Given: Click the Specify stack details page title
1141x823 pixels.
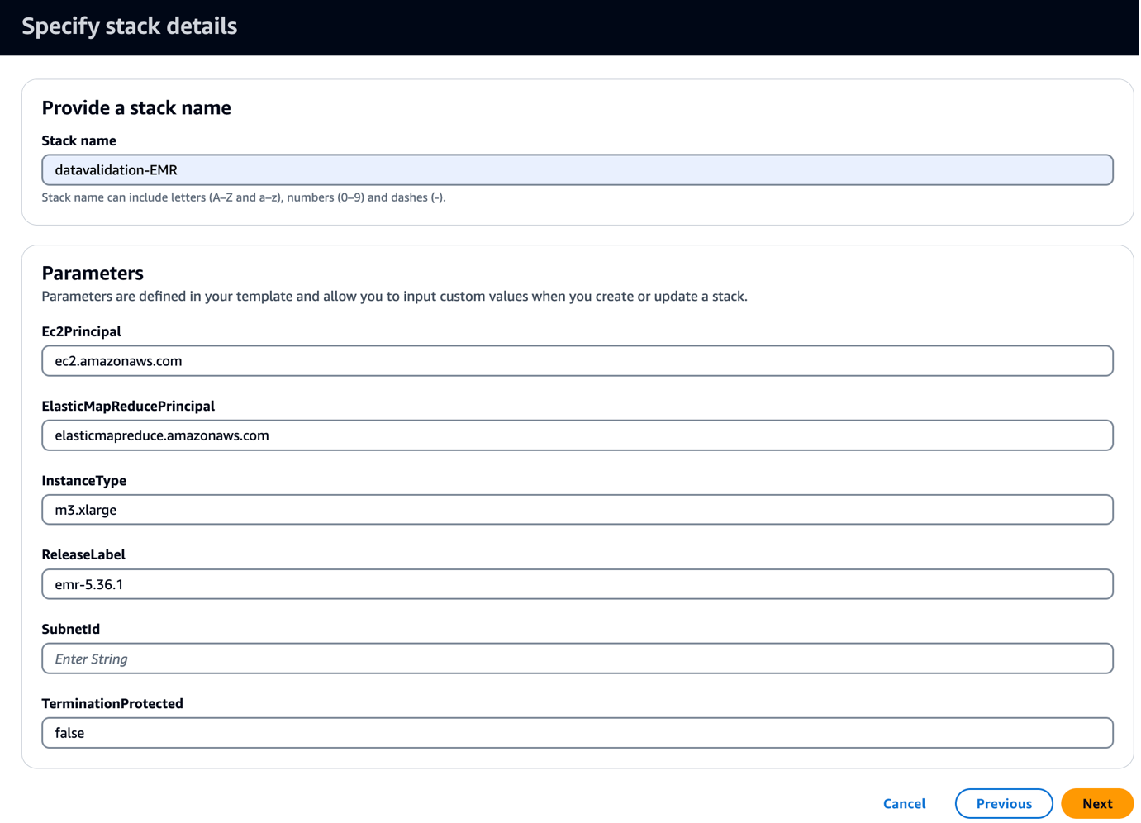Looking at the screenshot, I should click(130, 26).
